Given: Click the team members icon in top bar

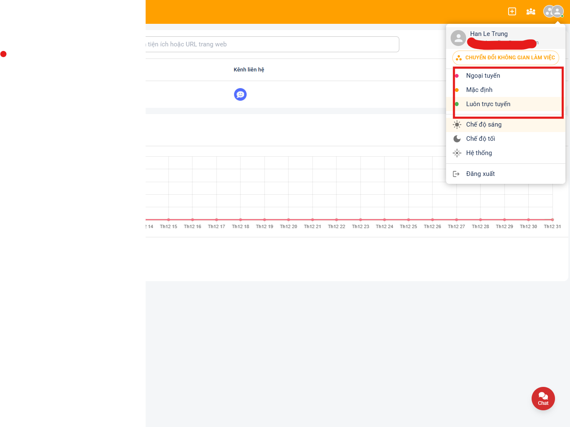Looking at the screenshot, I should point(530,11).
